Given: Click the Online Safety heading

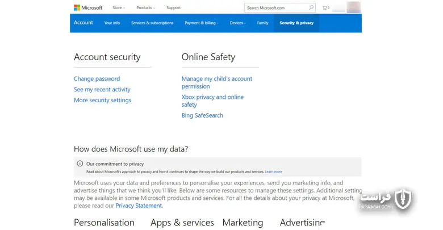Looking at the screenshot, I should (208, 57).
